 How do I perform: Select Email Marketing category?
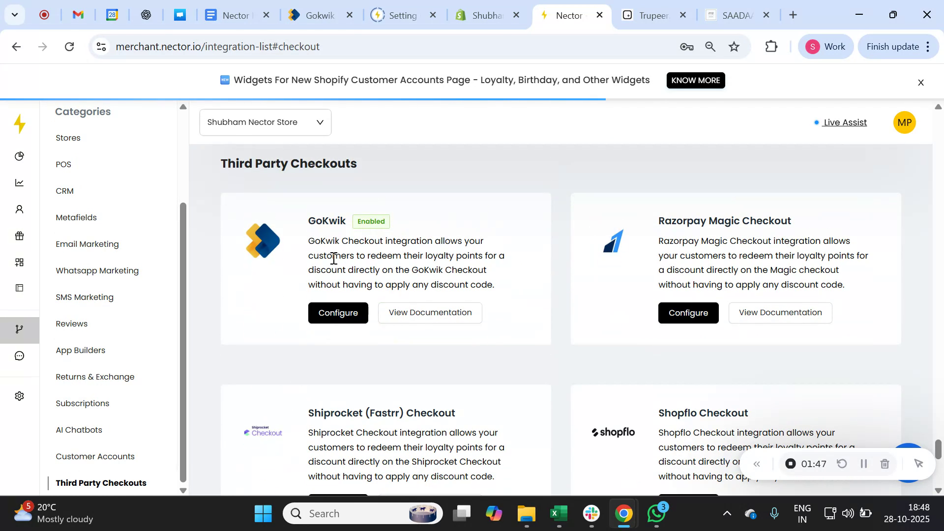click(x=87, y=244)
